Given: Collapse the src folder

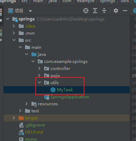Looking at the screenshot, I should tap(14, 40).
